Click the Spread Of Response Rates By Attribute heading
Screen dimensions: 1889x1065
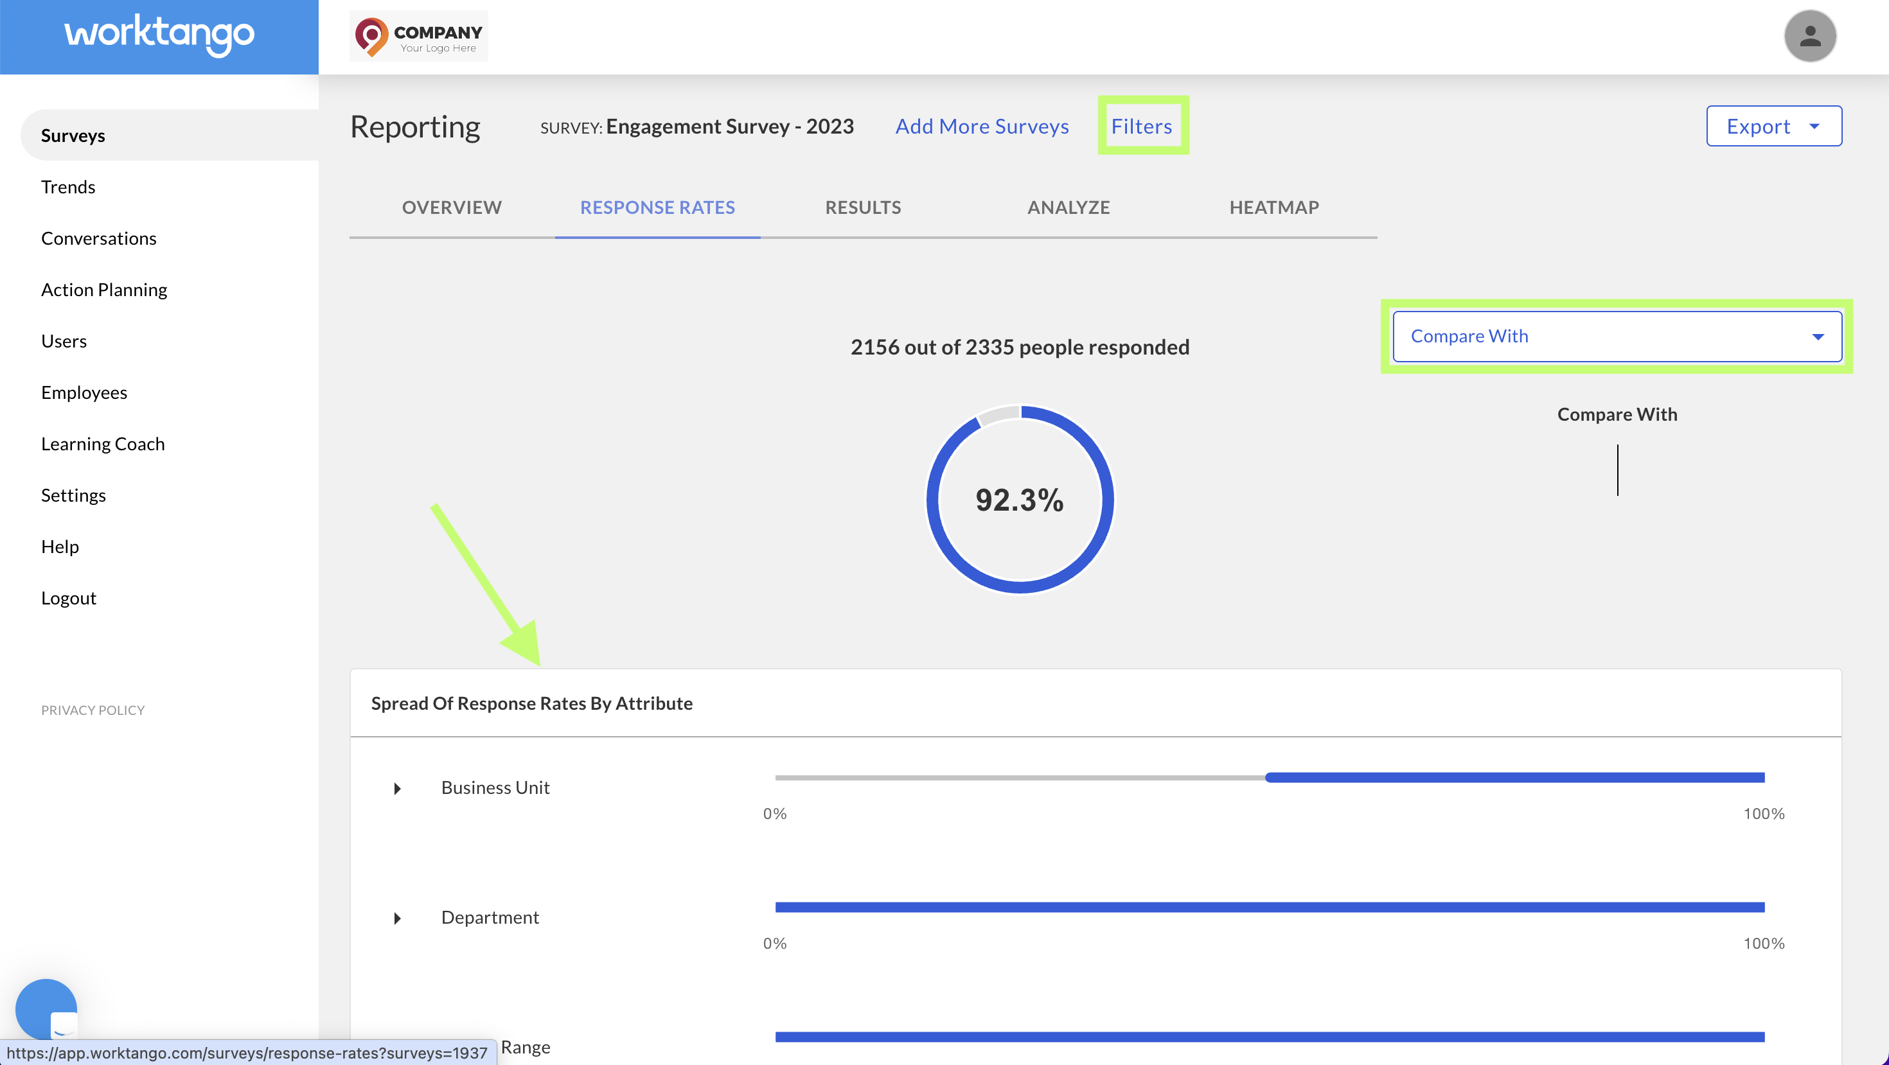(531, 703)
